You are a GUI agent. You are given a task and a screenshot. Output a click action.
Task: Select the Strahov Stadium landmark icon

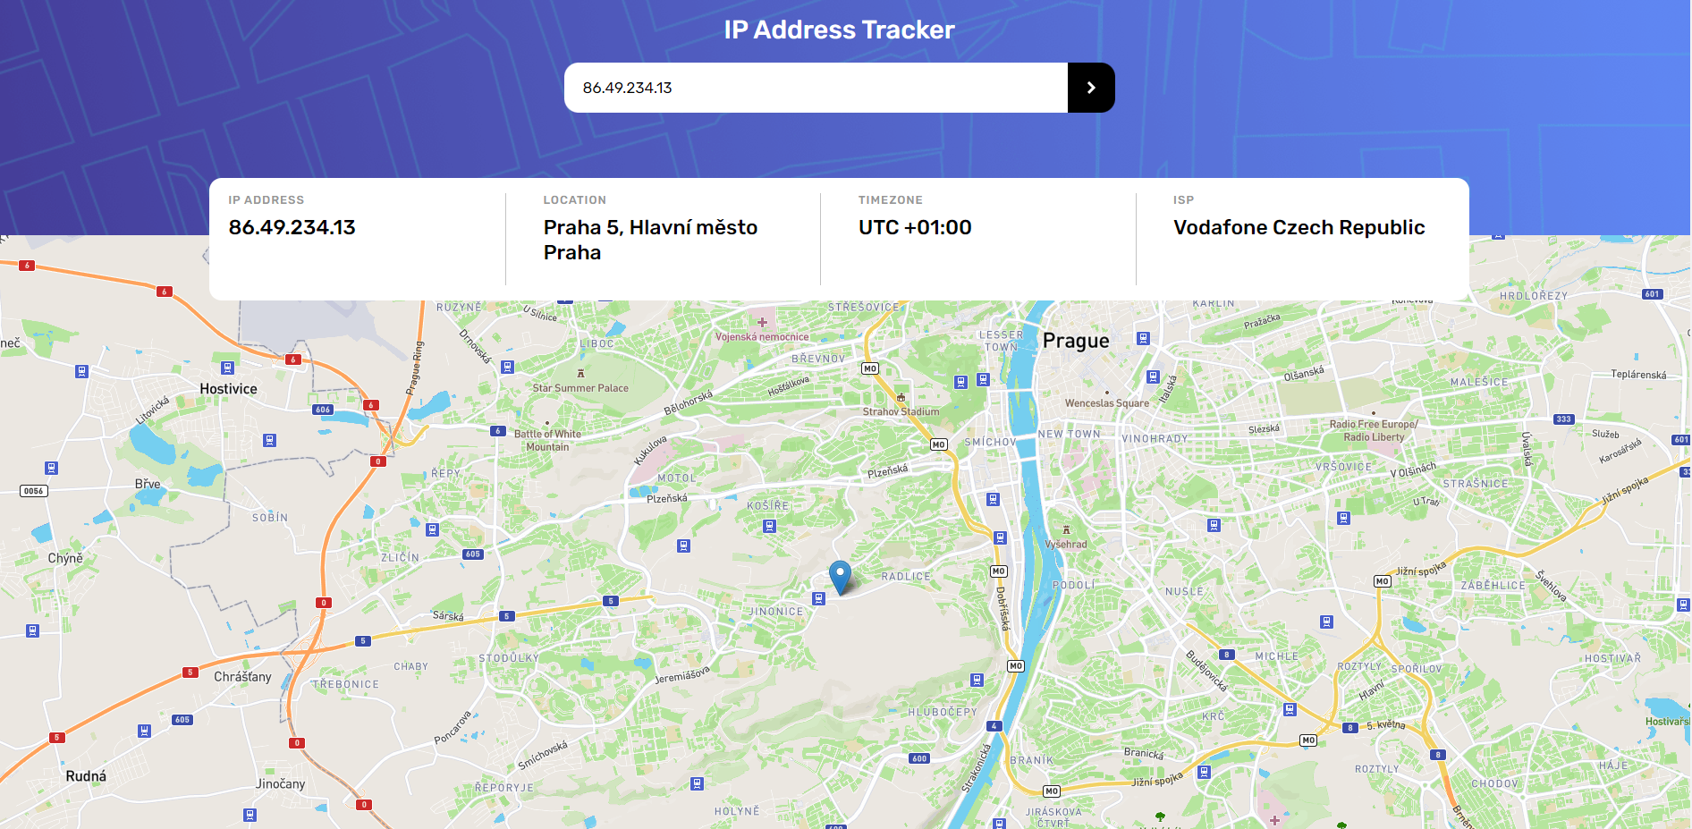901,397
